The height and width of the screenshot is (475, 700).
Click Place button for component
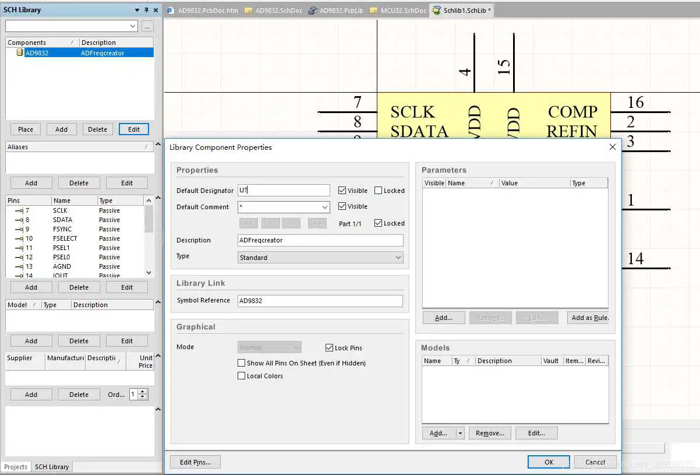pyautogui.click(x=26, y=129)
